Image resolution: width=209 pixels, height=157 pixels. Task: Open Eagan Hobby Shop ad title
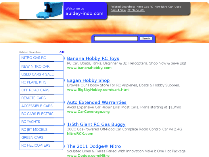pos(88,80)
